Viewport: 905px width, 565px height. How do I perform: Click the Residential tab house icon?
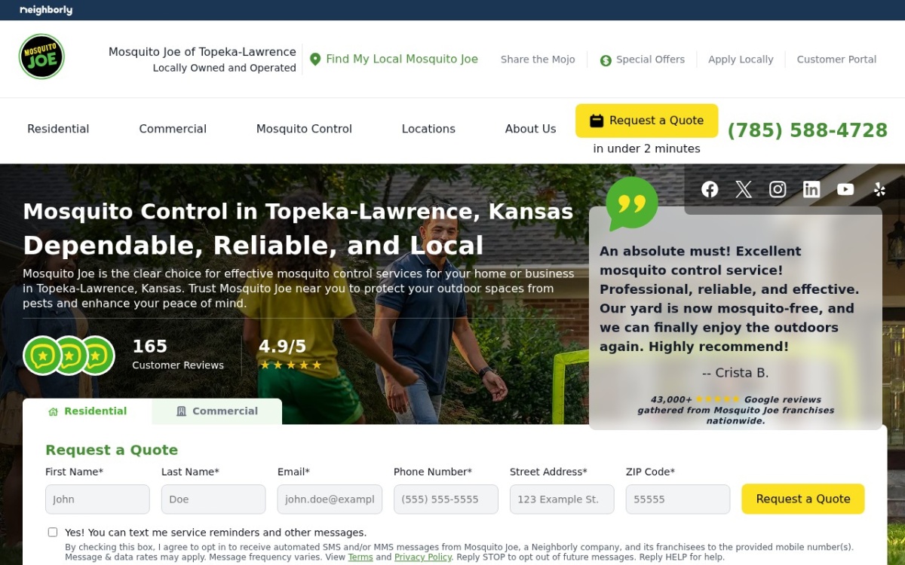coord(53,411)
